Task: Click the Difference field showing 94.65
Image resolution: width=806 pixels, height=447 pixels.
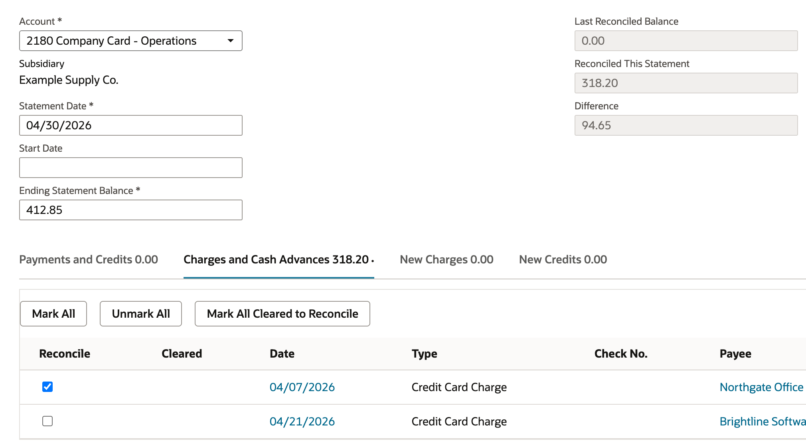Action: click(x=686, y=125)
